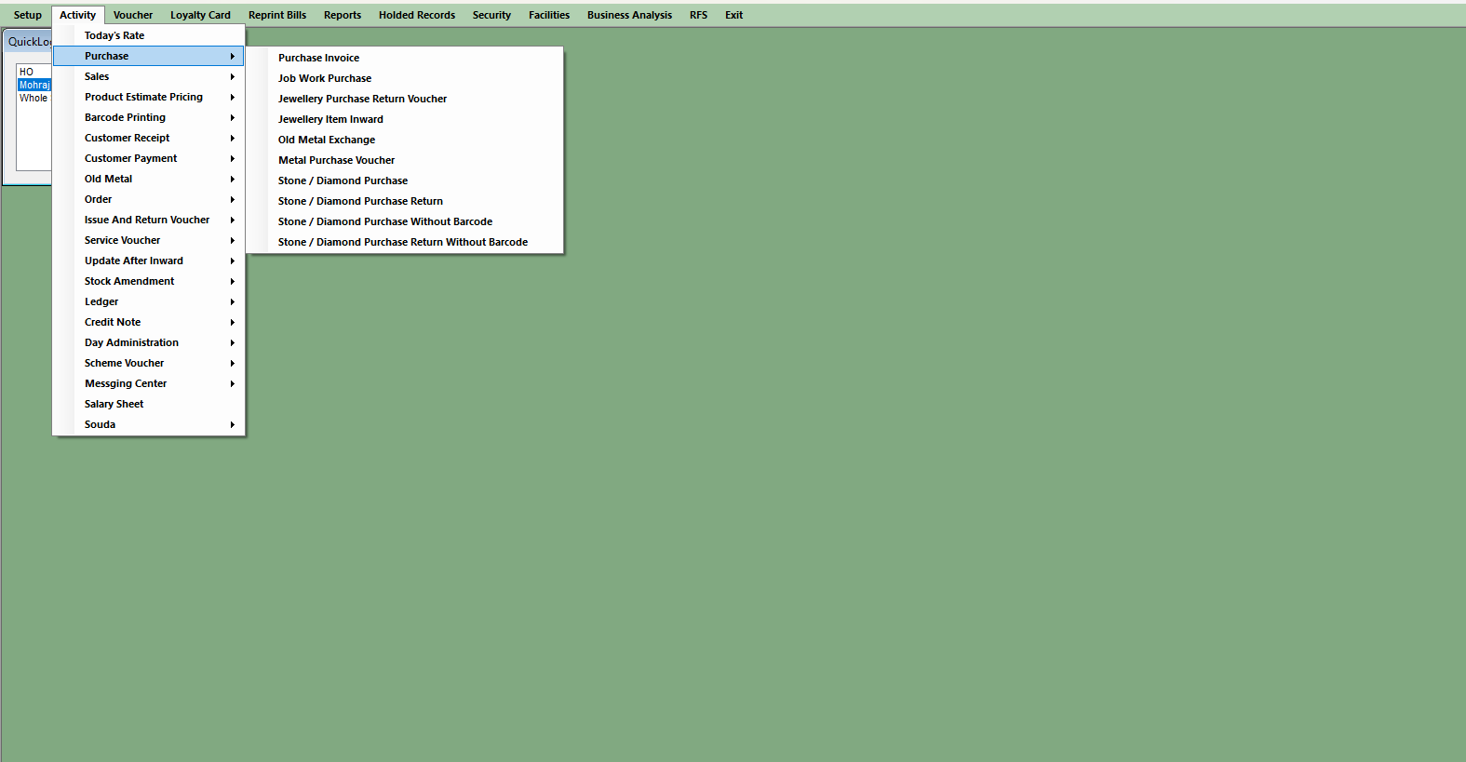Open Stock Amendment submenu
1466x762 pixels.
(x=149, y=281)
